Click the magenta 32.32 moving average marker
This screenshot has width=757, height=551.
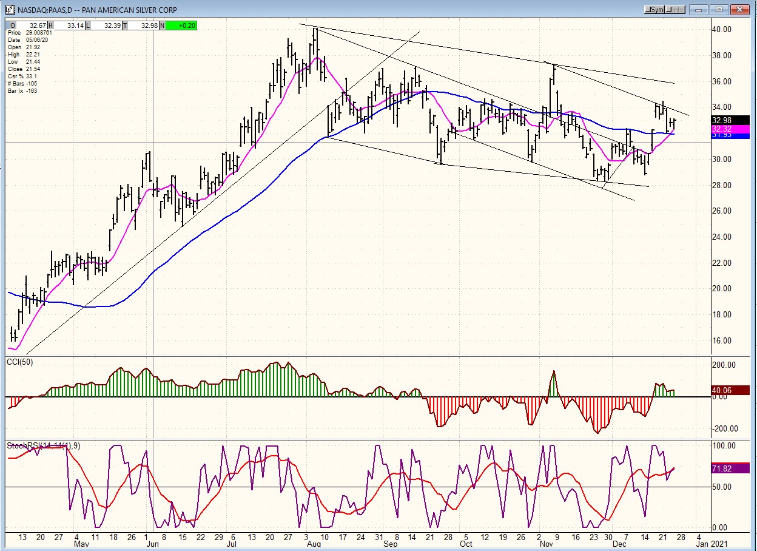pos(730,129)
